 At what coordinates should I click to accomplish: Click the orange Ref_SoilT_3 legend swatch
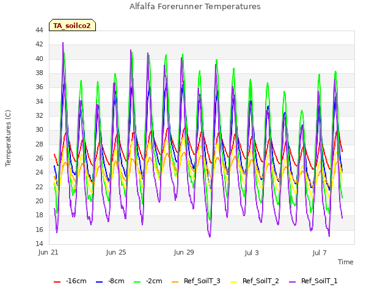[x=175, y=282]
